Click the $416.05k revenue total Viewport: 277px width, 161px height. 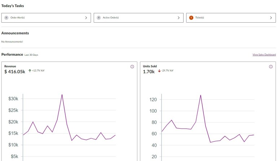15,72
